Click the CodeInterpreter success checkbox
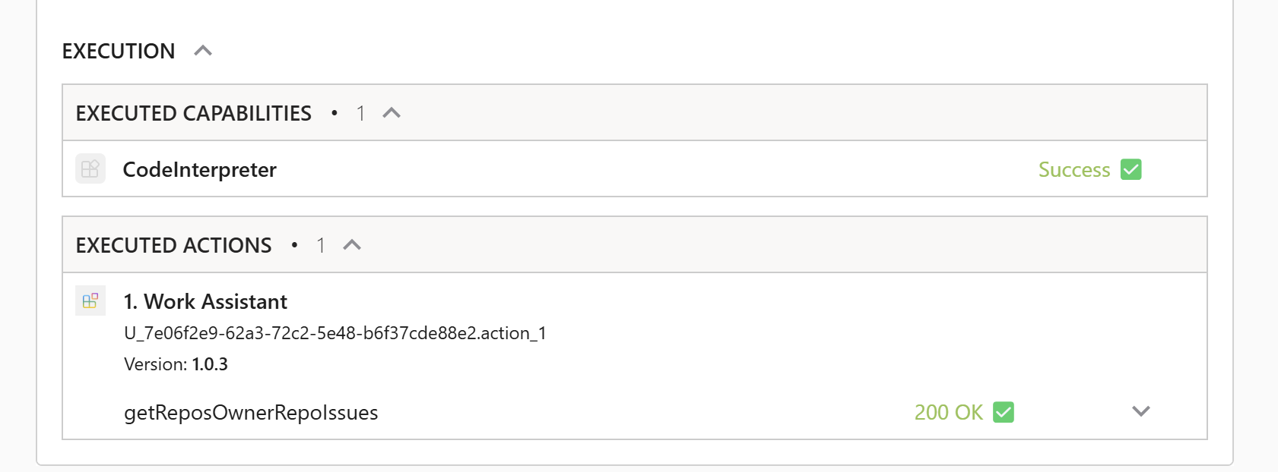The height and width of the screenshot is (472, 1278). 1131,169
